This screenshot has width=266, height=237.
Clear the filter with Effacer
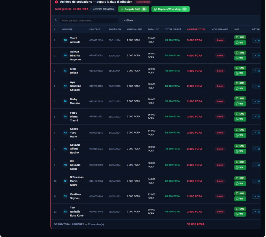(129, 20)
